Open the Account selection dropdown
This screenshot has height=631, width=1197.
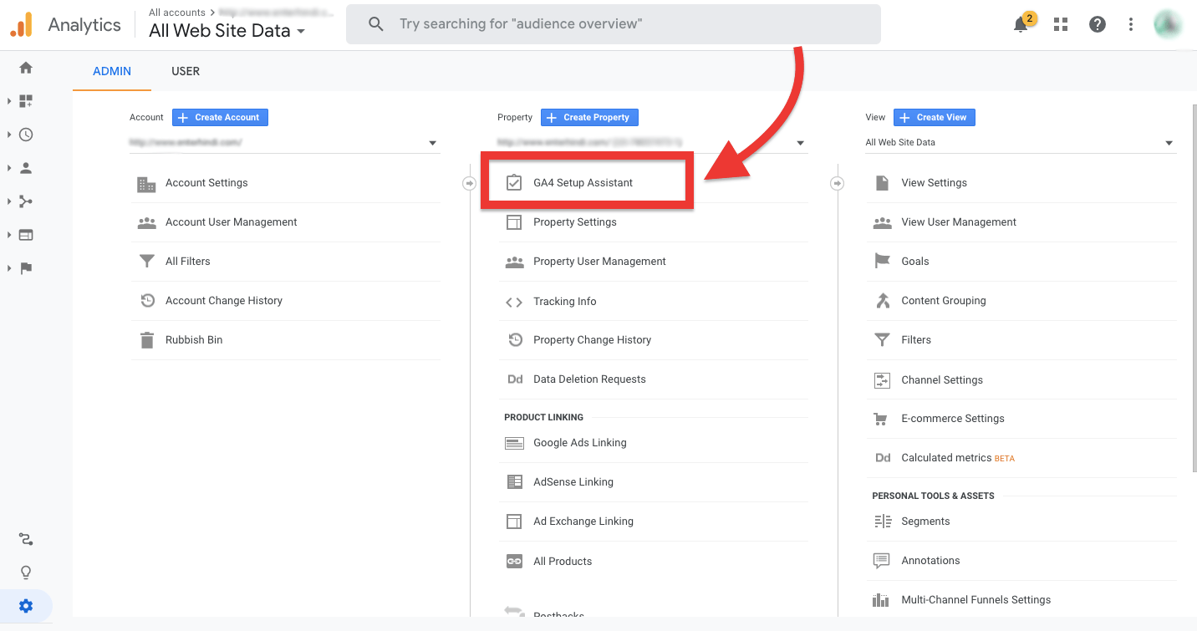[285, 143]
